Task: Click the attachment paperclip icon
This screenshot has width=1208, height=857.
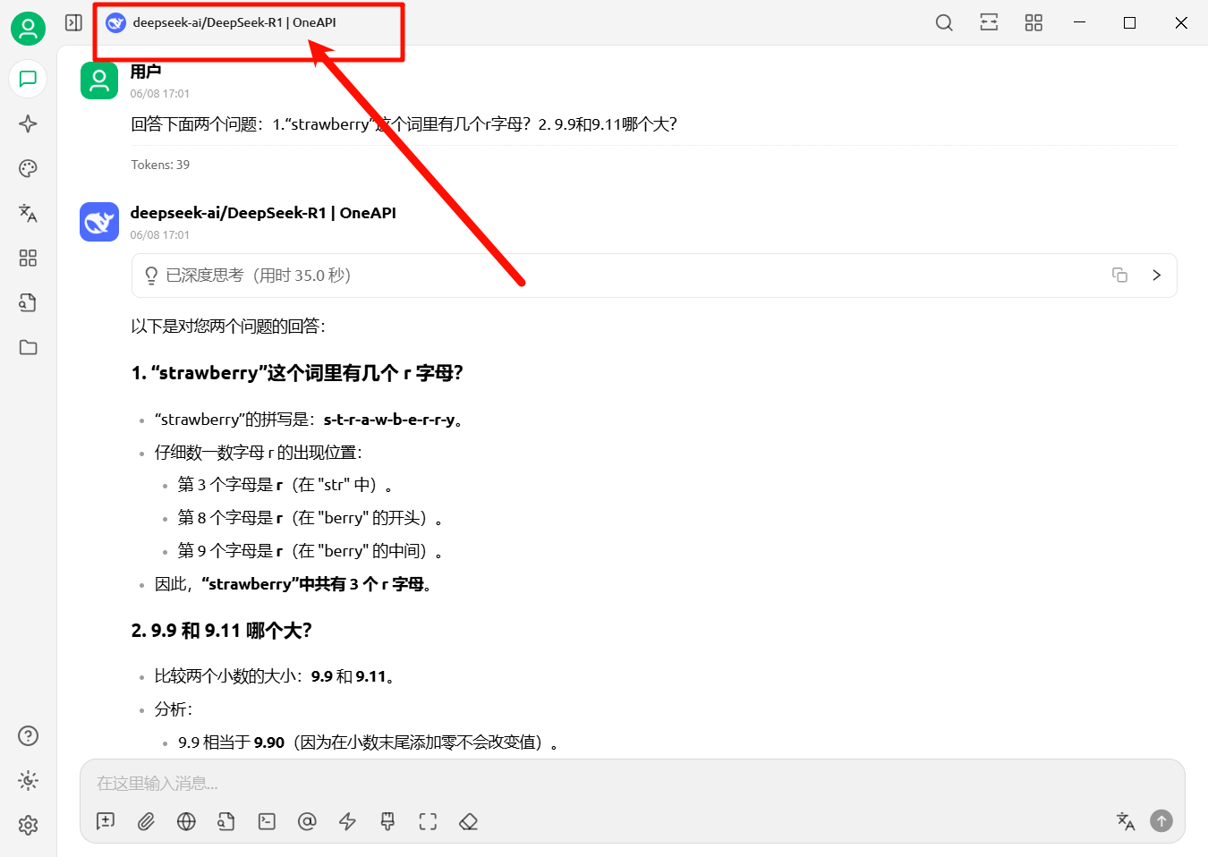Action: 146,821
